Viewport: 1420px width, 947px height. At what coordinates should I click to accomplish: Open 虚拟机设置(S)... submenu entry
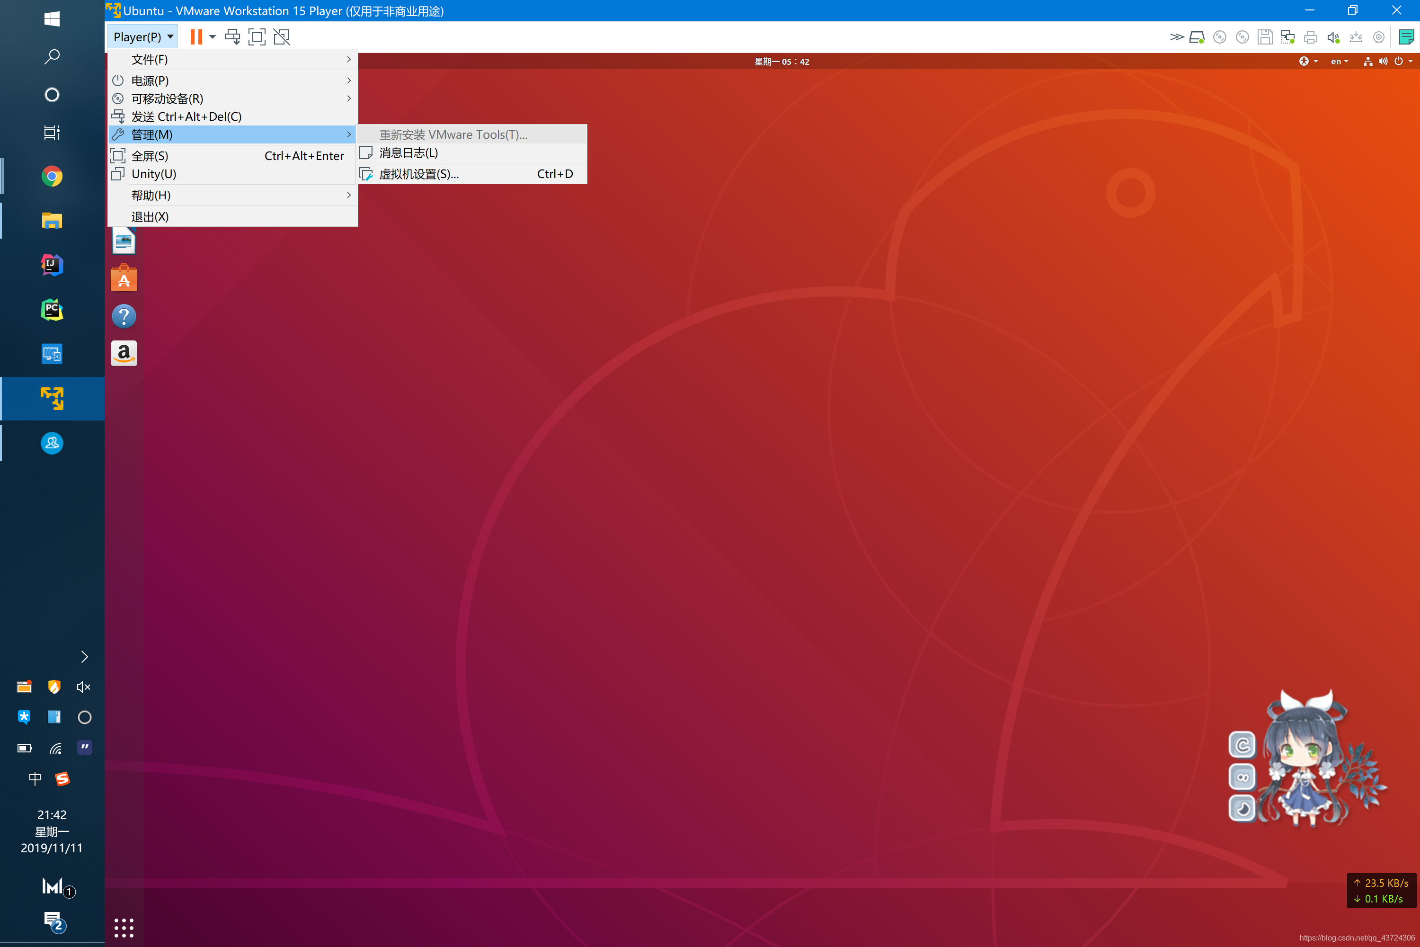(x=471, y=174)
